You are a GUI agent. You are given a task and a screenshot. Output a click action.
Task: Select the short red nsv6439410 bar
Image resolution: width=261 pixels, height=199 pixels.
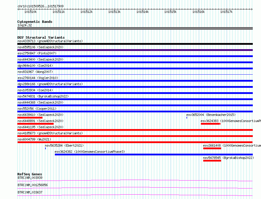point(30,118)
